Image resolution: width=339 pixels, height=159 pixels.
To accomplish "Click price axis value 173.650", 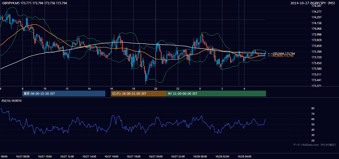I will pyautogui.click(x=316, y=63).
